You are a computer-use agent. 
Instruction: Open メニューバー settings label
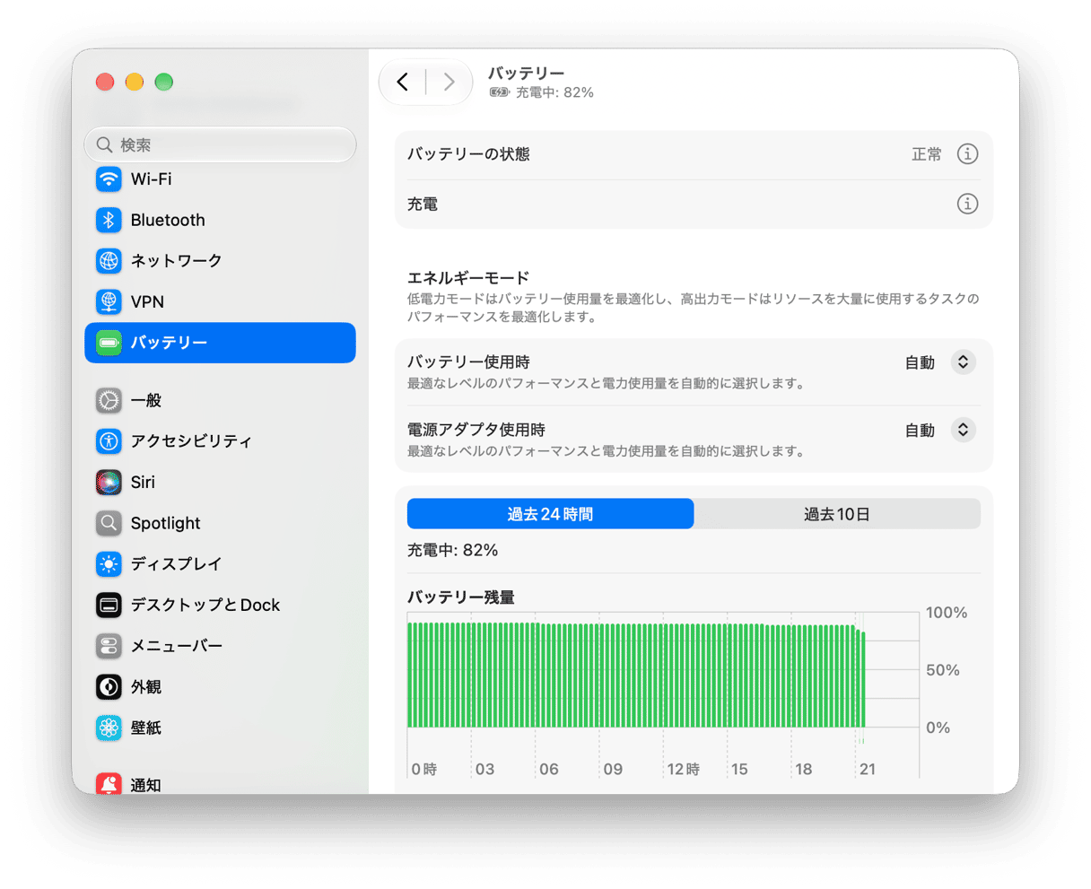coord(177,646)
